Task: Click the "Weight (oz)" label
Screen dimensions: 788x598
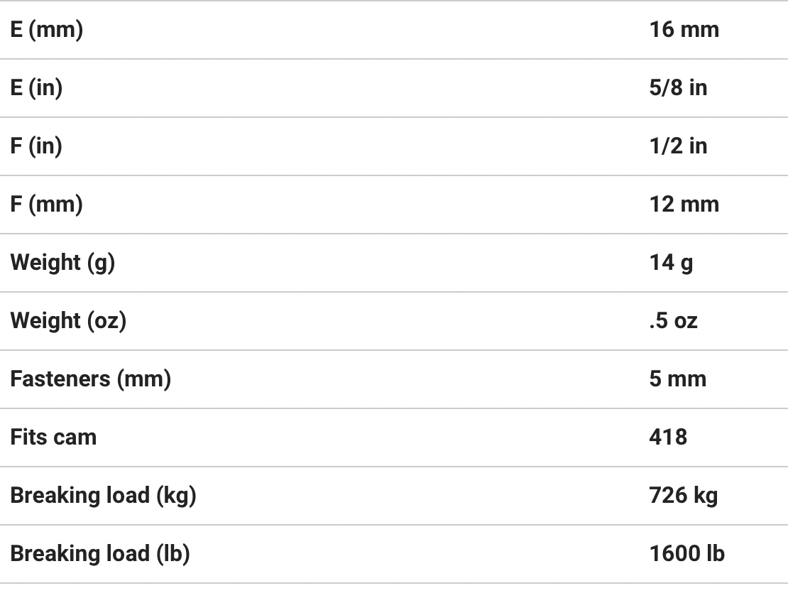Action: click(x=68, y=321)
